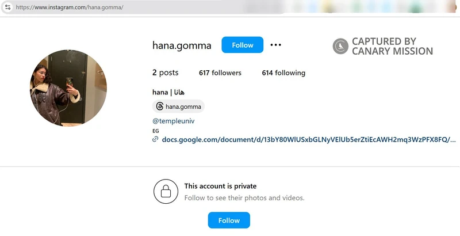Open the hana.gomma Threads profile badge label

tap(182, 106)
